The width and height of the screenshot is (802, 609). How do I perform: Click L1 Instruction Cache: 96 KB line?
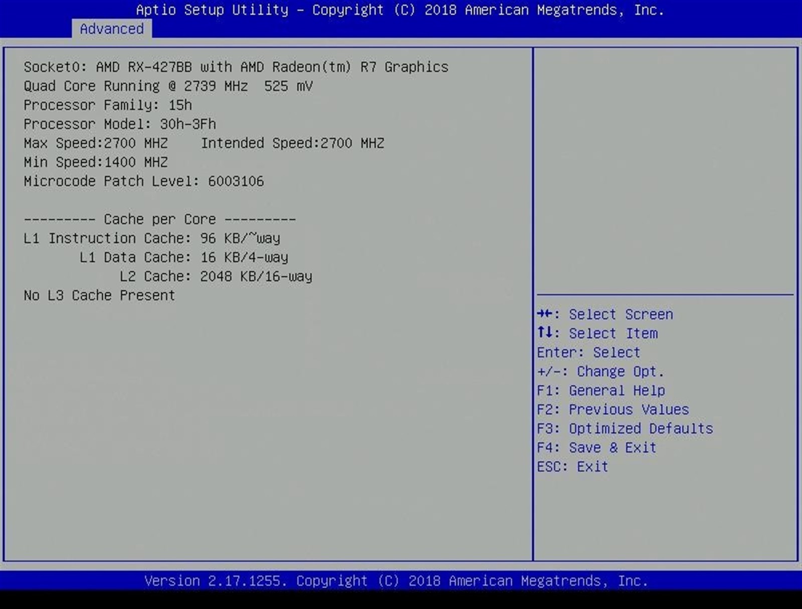(152, 238)
